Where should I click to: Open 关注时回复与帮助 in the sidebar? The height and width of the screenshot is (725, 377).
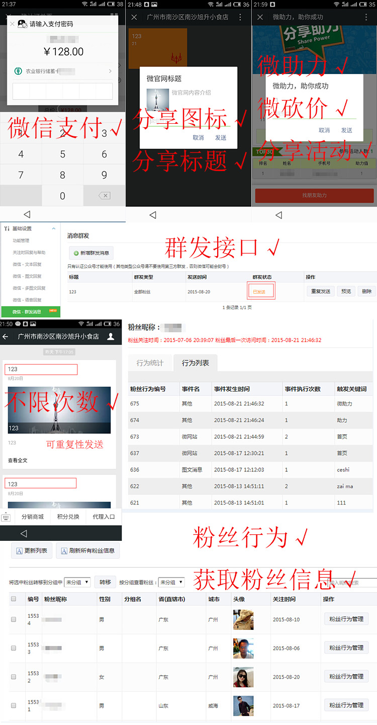click(29, 253)
